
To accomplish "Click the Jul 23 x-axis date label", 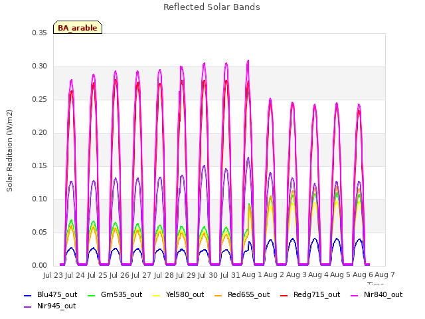I will pos(53,275).
